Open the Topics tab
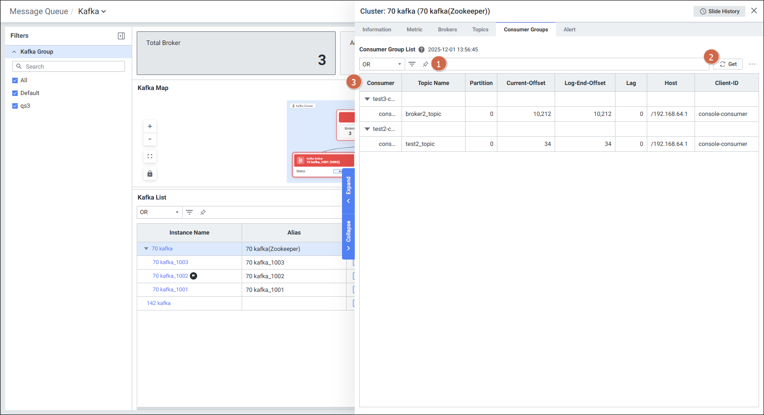The image size is (764, 415). point(480,30)
